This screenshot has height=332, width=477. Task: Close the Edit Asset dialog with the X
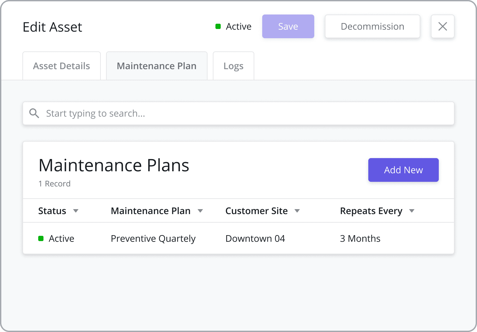[442, 26]
